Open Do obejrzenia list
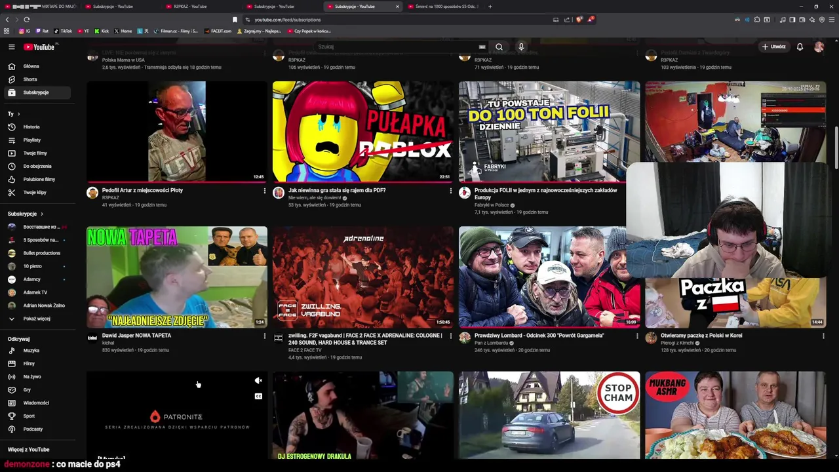839x472 pixels. point(36,166)
